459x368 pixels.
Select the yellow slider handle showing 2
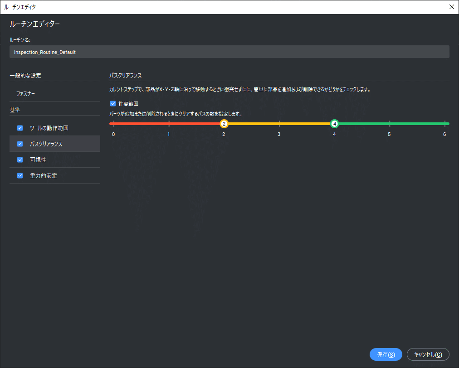[x=224, y=123]
